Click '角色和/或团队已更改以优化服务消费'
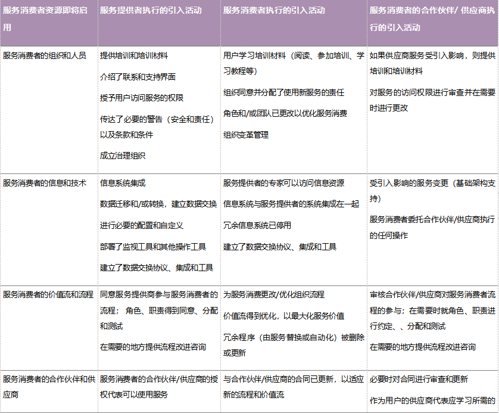This screenshot has width=499, height=413. [x=285, y=113]
